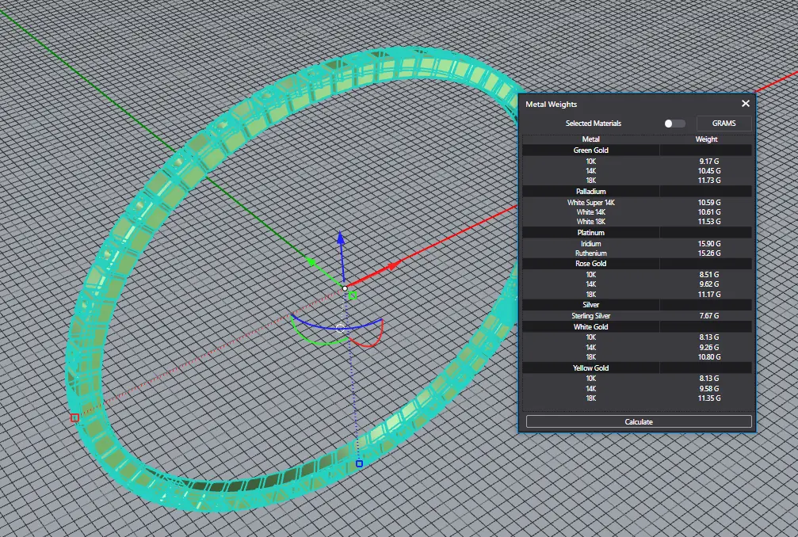Click the Metal column header

click(590, 139)
